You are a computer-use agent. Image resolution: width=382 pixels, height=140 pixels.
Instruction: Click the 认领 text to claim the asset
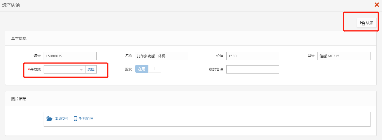[370, 23]
